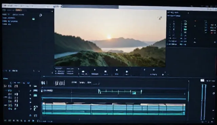Click the sunrise video in the preview monitor

pos(110,38)
